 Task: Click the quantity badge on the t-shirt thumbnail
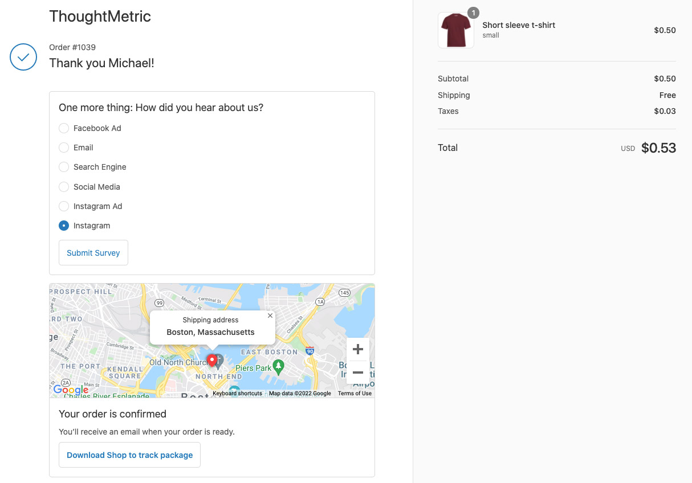(473, 13)
